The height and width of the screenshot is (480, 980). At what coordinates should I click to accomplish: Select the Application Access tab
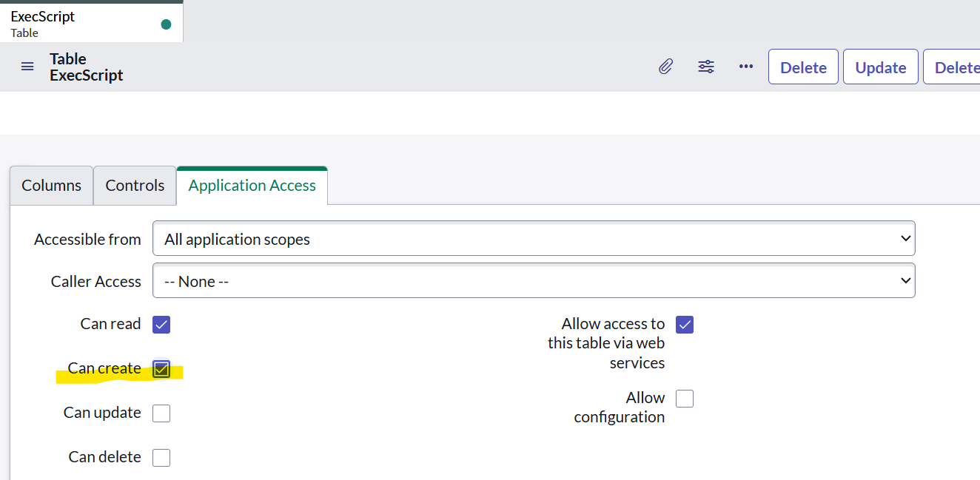(x=252, y=186)
